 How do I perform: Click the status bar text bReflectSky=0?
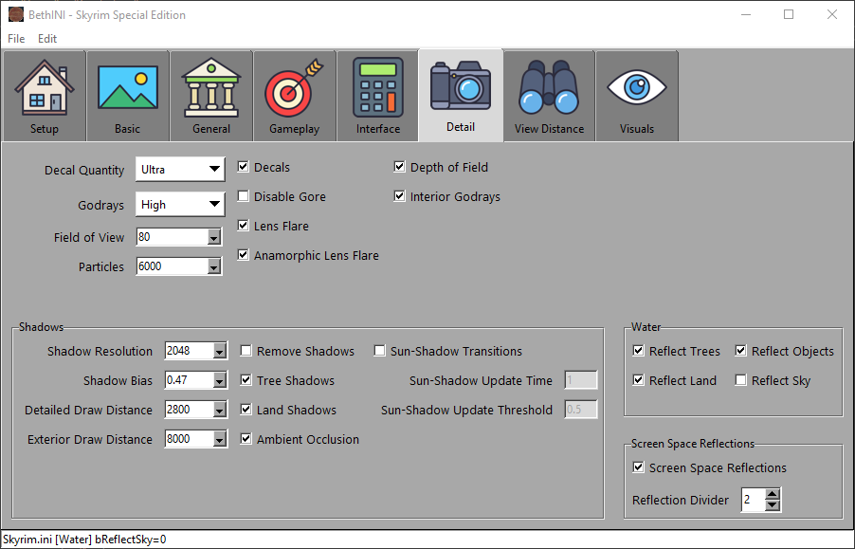tap(131, 540)
